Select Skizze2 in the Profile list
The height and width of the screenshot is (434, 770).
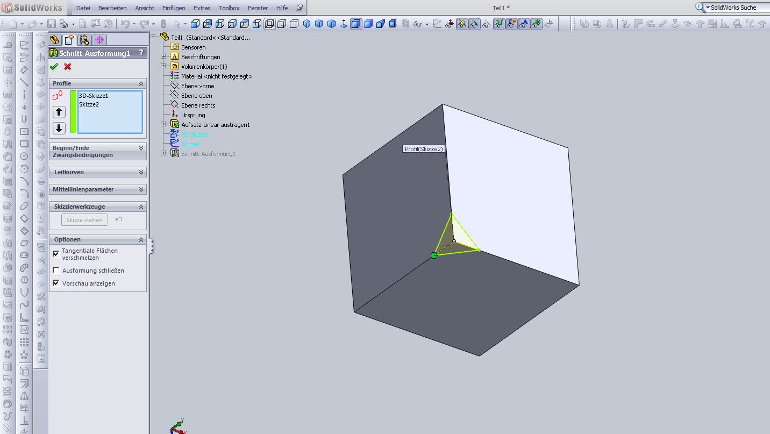click(x=89, y=104)
